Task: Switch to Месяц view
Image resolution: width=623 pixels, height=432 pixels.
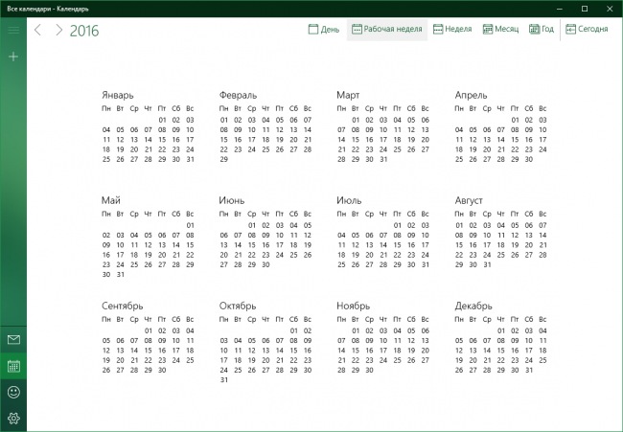Action: click(x=500, y=30)
